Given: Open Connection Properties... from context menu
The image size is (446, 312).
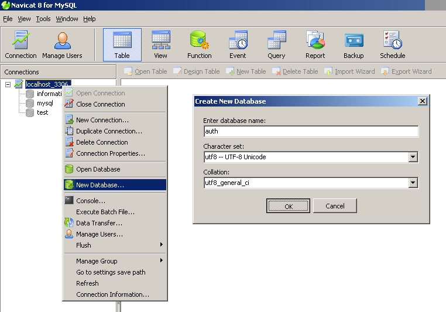Looking at the screenshot, I should 115,153.
